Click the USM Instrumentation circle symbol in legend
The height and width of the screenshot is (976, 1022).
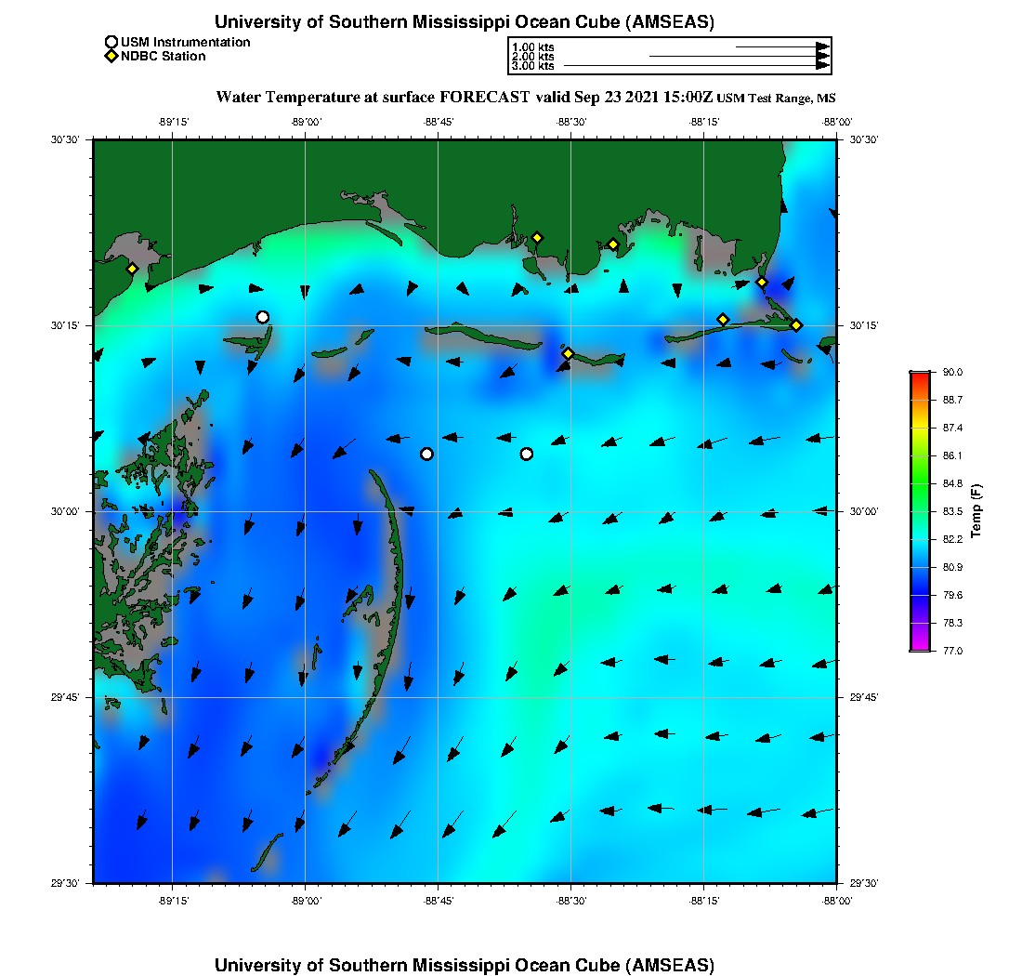pos(111,43)
